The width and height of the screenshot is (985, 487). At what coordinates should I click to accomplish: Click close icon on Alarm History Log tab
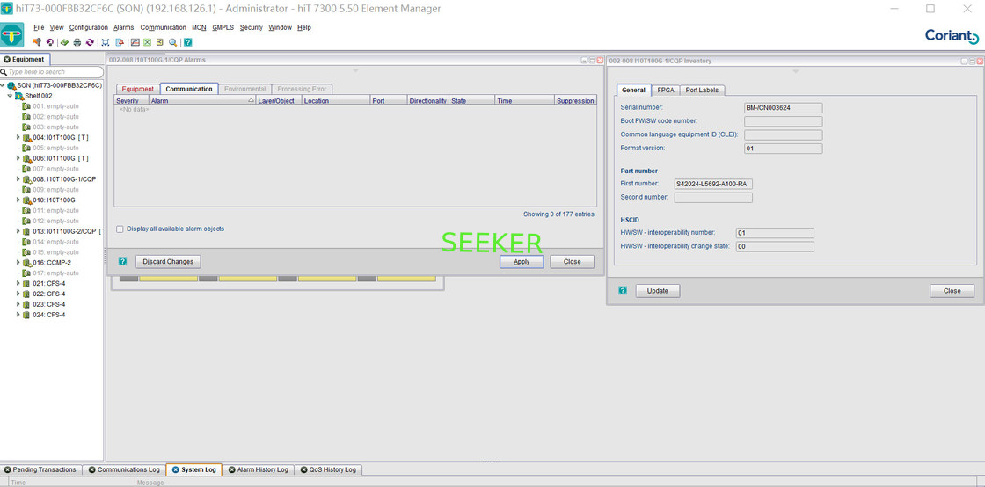point(232,470)
